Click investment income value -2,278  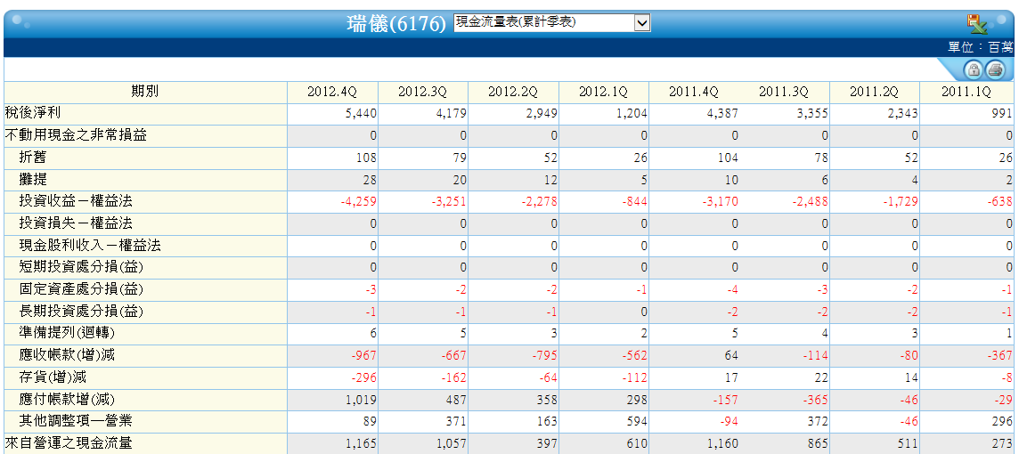[x=540, y=202]
